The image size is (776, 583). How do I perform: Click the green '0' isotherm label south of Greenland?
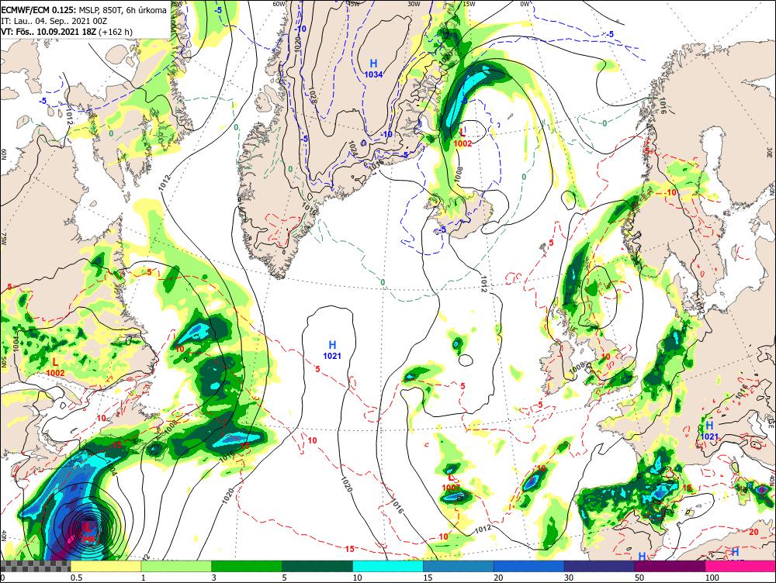pyautogui.click(x=383, y=282)
